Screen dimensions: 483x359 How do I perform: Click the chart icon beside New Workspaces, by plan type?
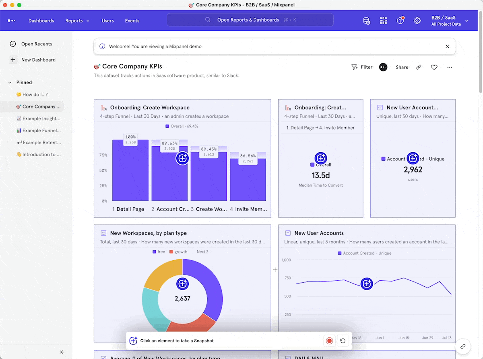[103, 233]
